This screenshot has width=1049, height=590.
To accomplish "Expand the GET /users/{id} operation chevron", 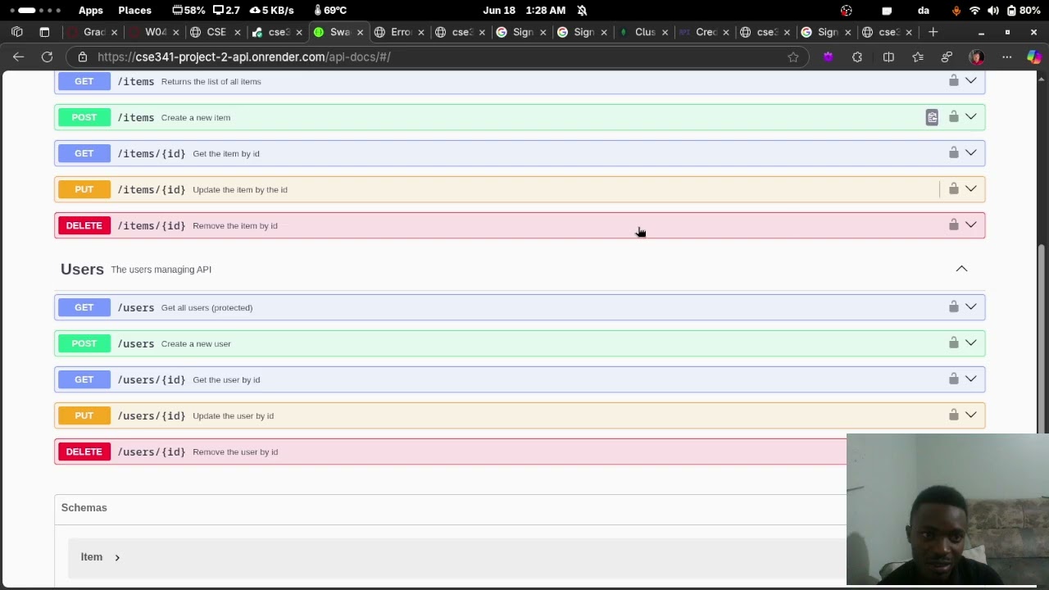I will [x=970, y=379].
